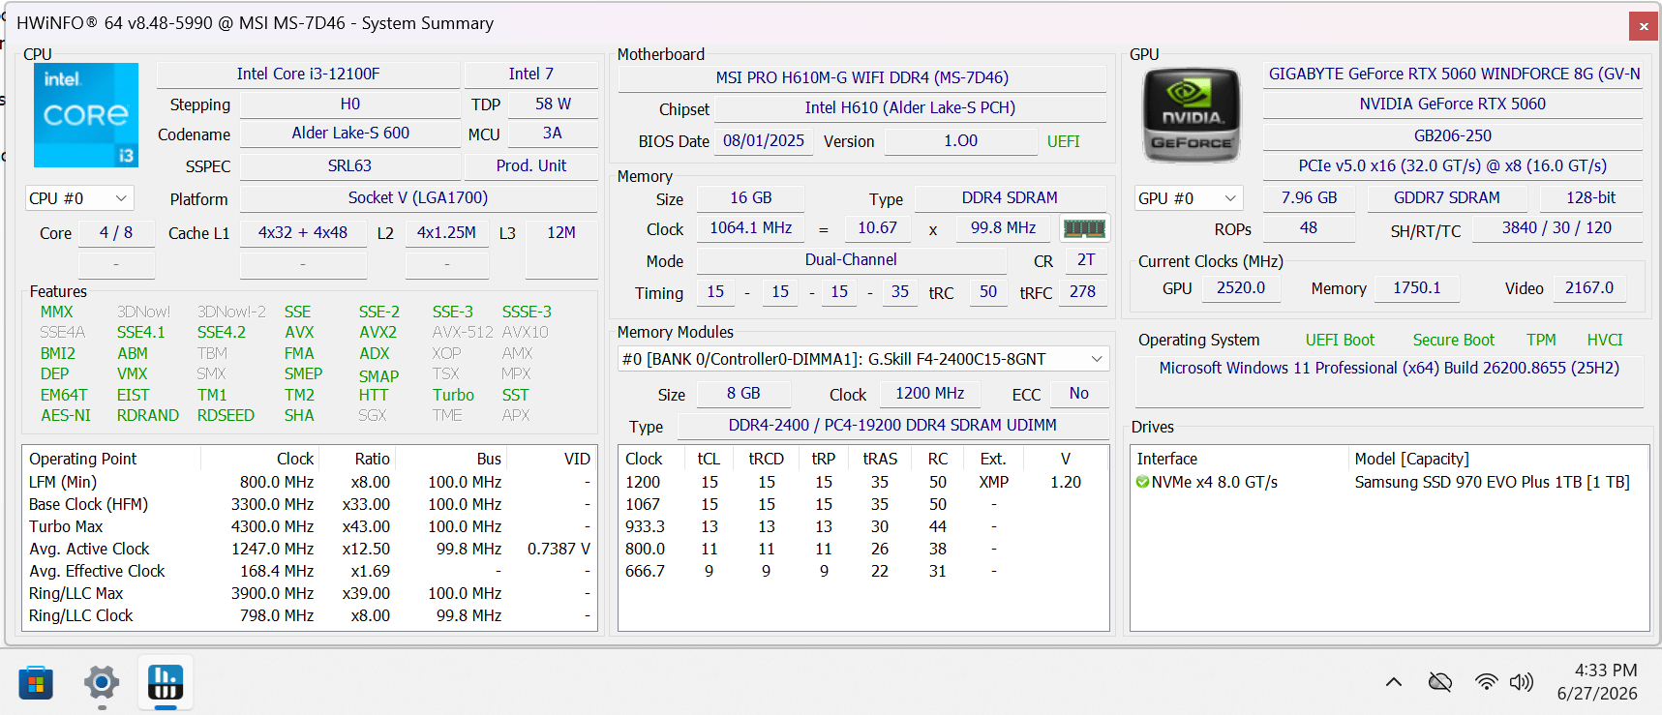
Task: Click the GPU clock 2520.0 value
Action: pos(1241,287)
